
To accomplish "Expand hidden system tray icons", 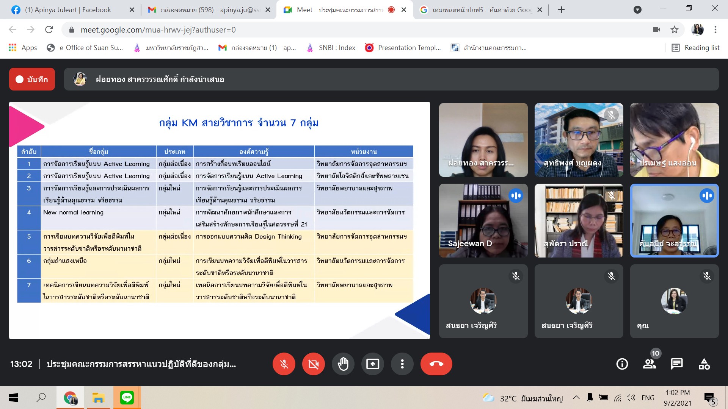I will click(576, 398).
